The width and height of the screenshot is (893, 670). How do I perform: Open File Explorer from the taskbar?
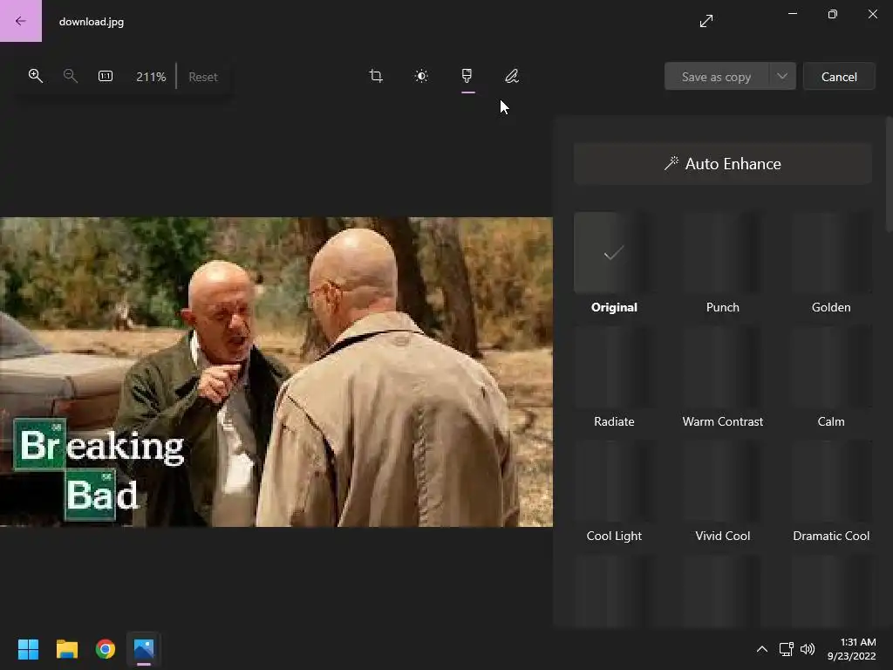pos(66,649)
